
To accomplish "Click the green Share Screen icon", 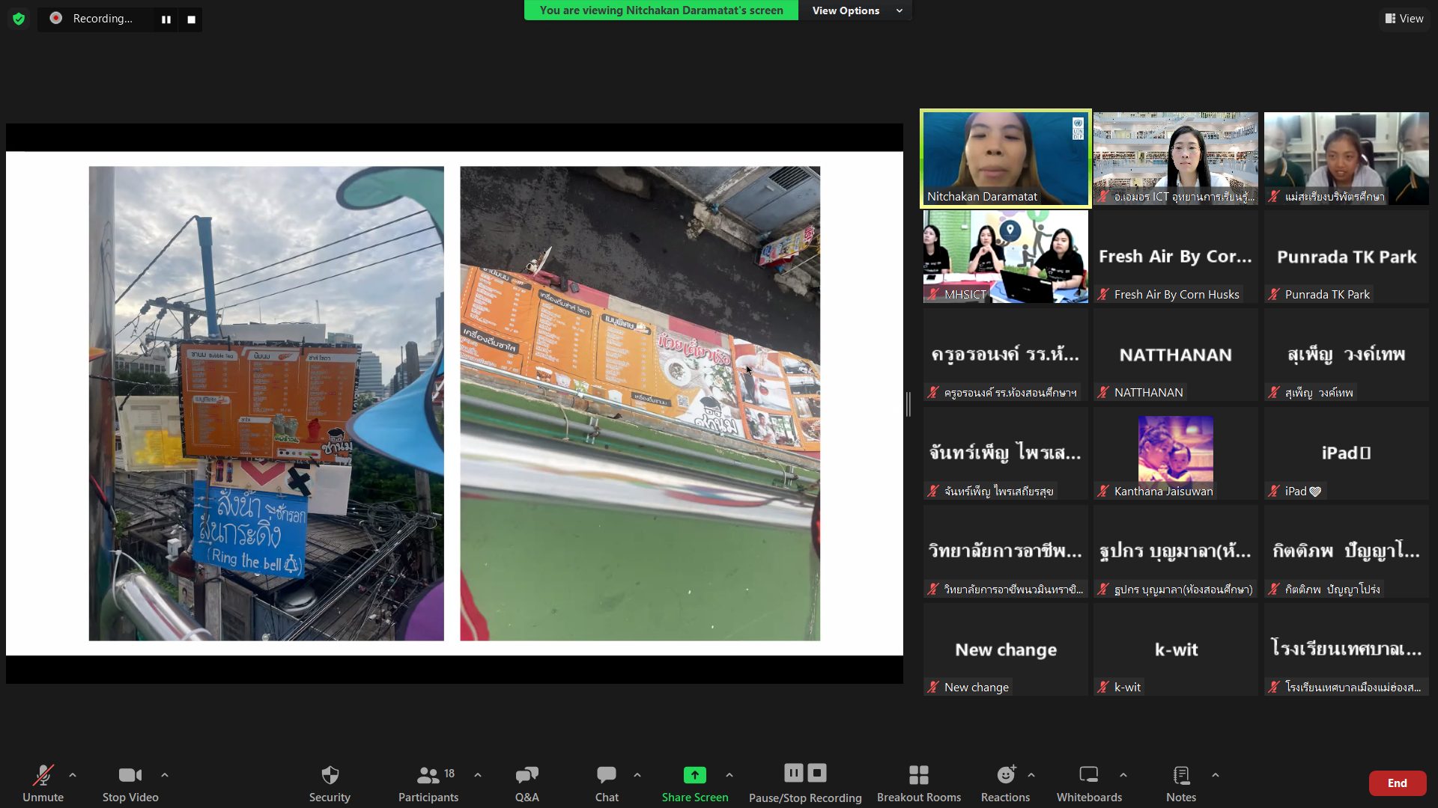I will point(694,775).
